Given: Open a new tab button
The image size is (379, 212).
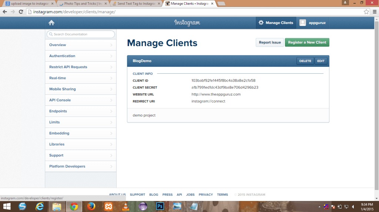Looking at the screenshot, I should [221, 4].
